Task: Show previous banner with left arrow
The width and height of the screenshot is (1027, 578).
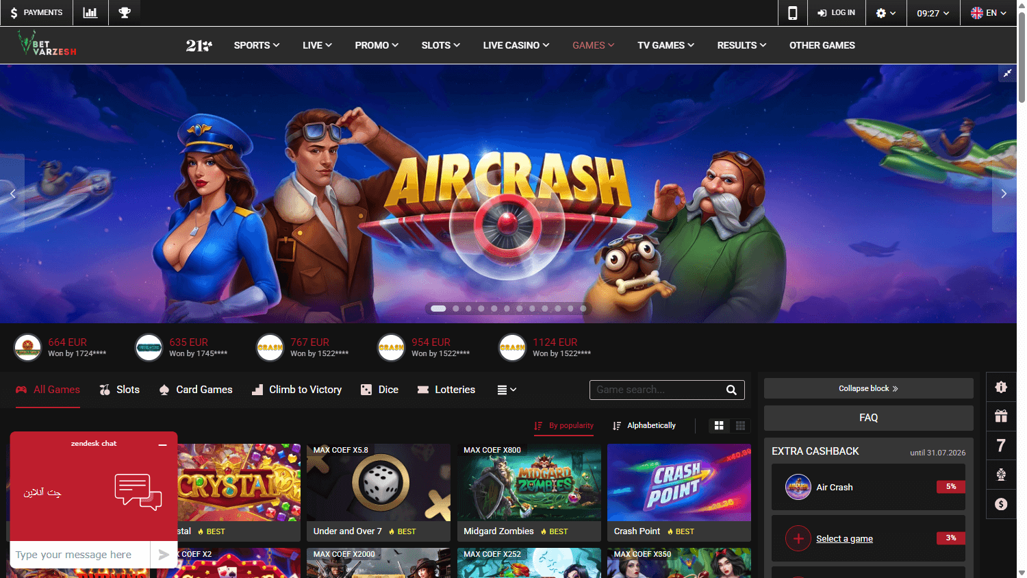Action: tap(12, 194)
